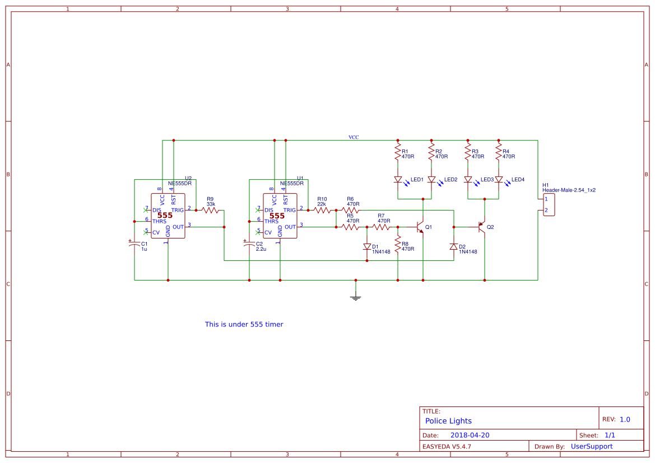Viewport: 655px width, 463px height.
Task: Click resistor R1 symbol under VCC rail
Action: pos(398,152)
